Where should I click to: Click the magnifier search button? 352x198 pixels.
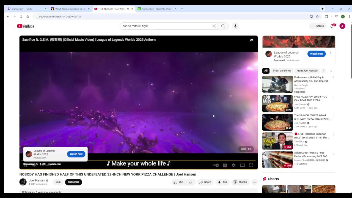pyautogui.click(x=223, y=26)
